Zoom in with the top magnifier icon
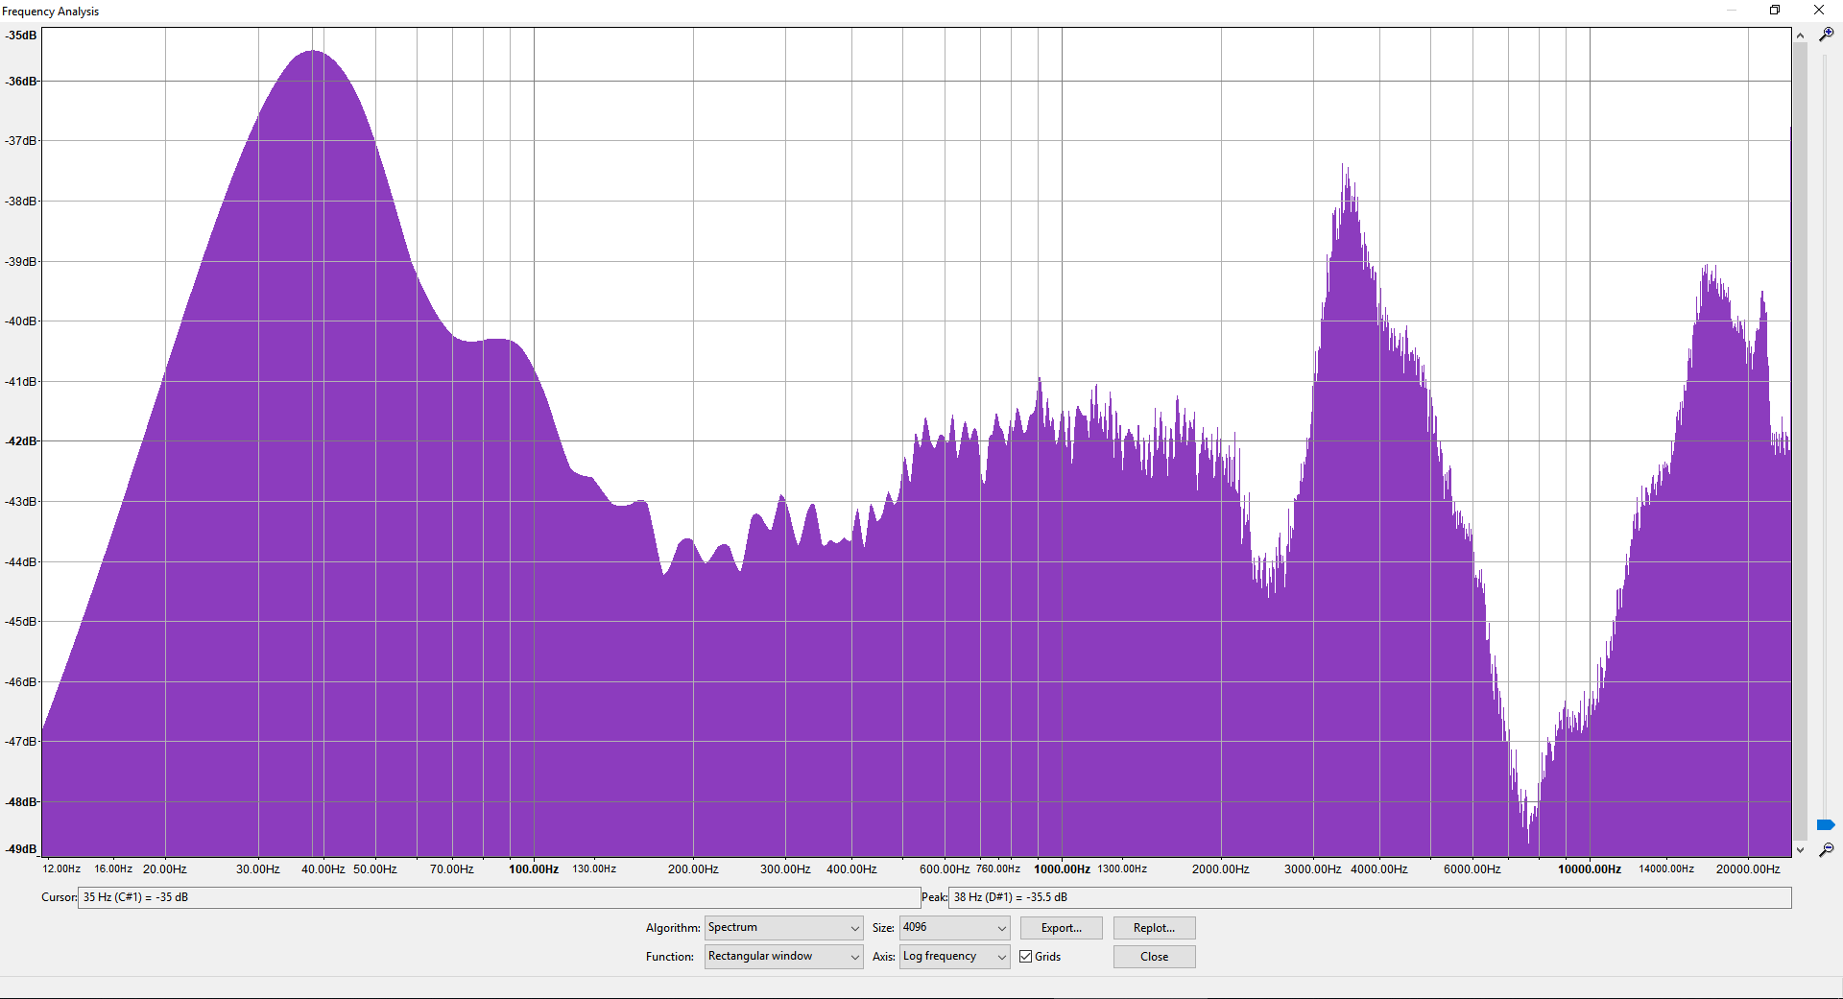Viewport: 1843px width, 999px height. point(1826,34)
